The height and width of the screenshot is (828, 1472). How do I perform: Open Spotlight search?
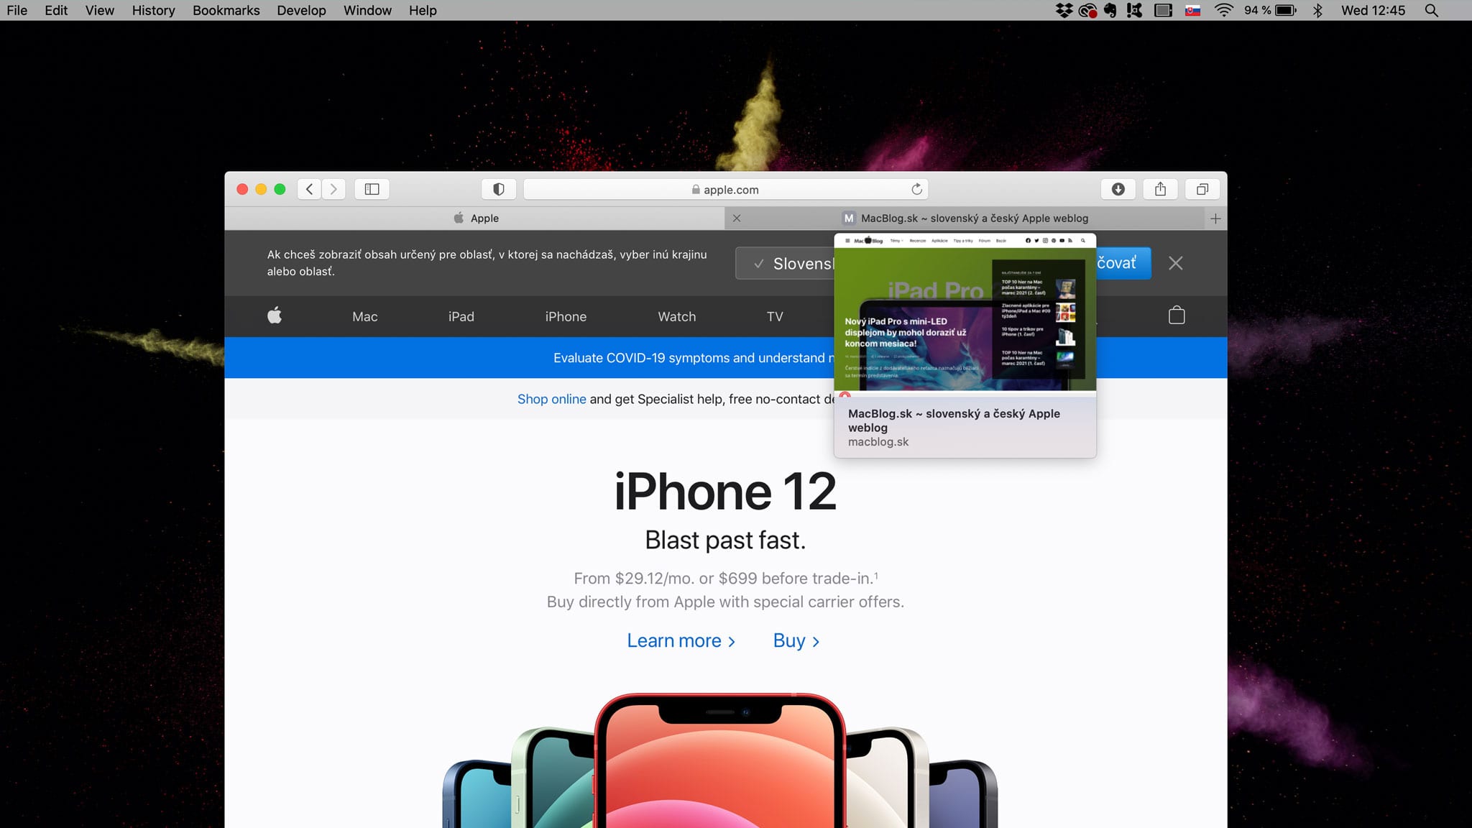point(1432,10)
